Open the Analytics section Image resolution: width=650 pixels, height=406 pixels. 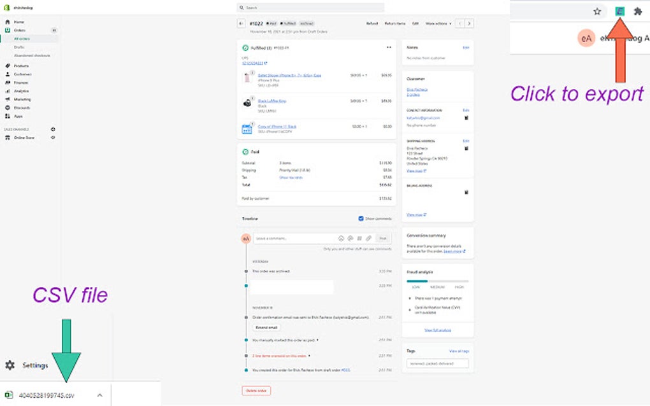tap(22, 90)
